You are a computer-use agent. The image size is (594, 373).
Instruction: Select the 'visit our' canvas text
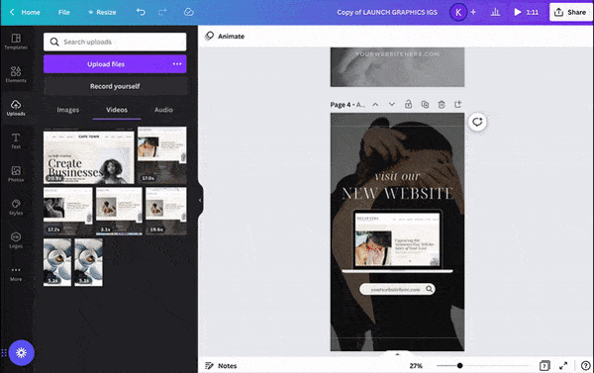tap(397, 176)
